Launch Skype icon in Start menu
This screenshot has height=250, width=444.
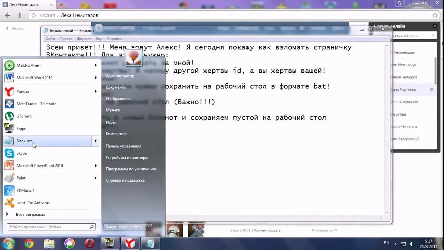pos(9,153)
